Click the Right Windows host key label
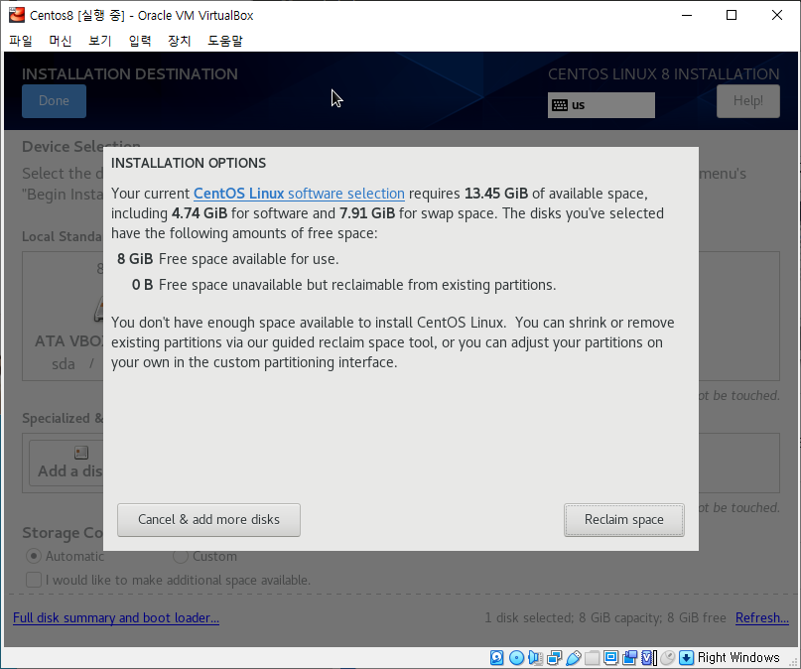Viewport: 801px width, 669px height. click(x=738, y=657)
